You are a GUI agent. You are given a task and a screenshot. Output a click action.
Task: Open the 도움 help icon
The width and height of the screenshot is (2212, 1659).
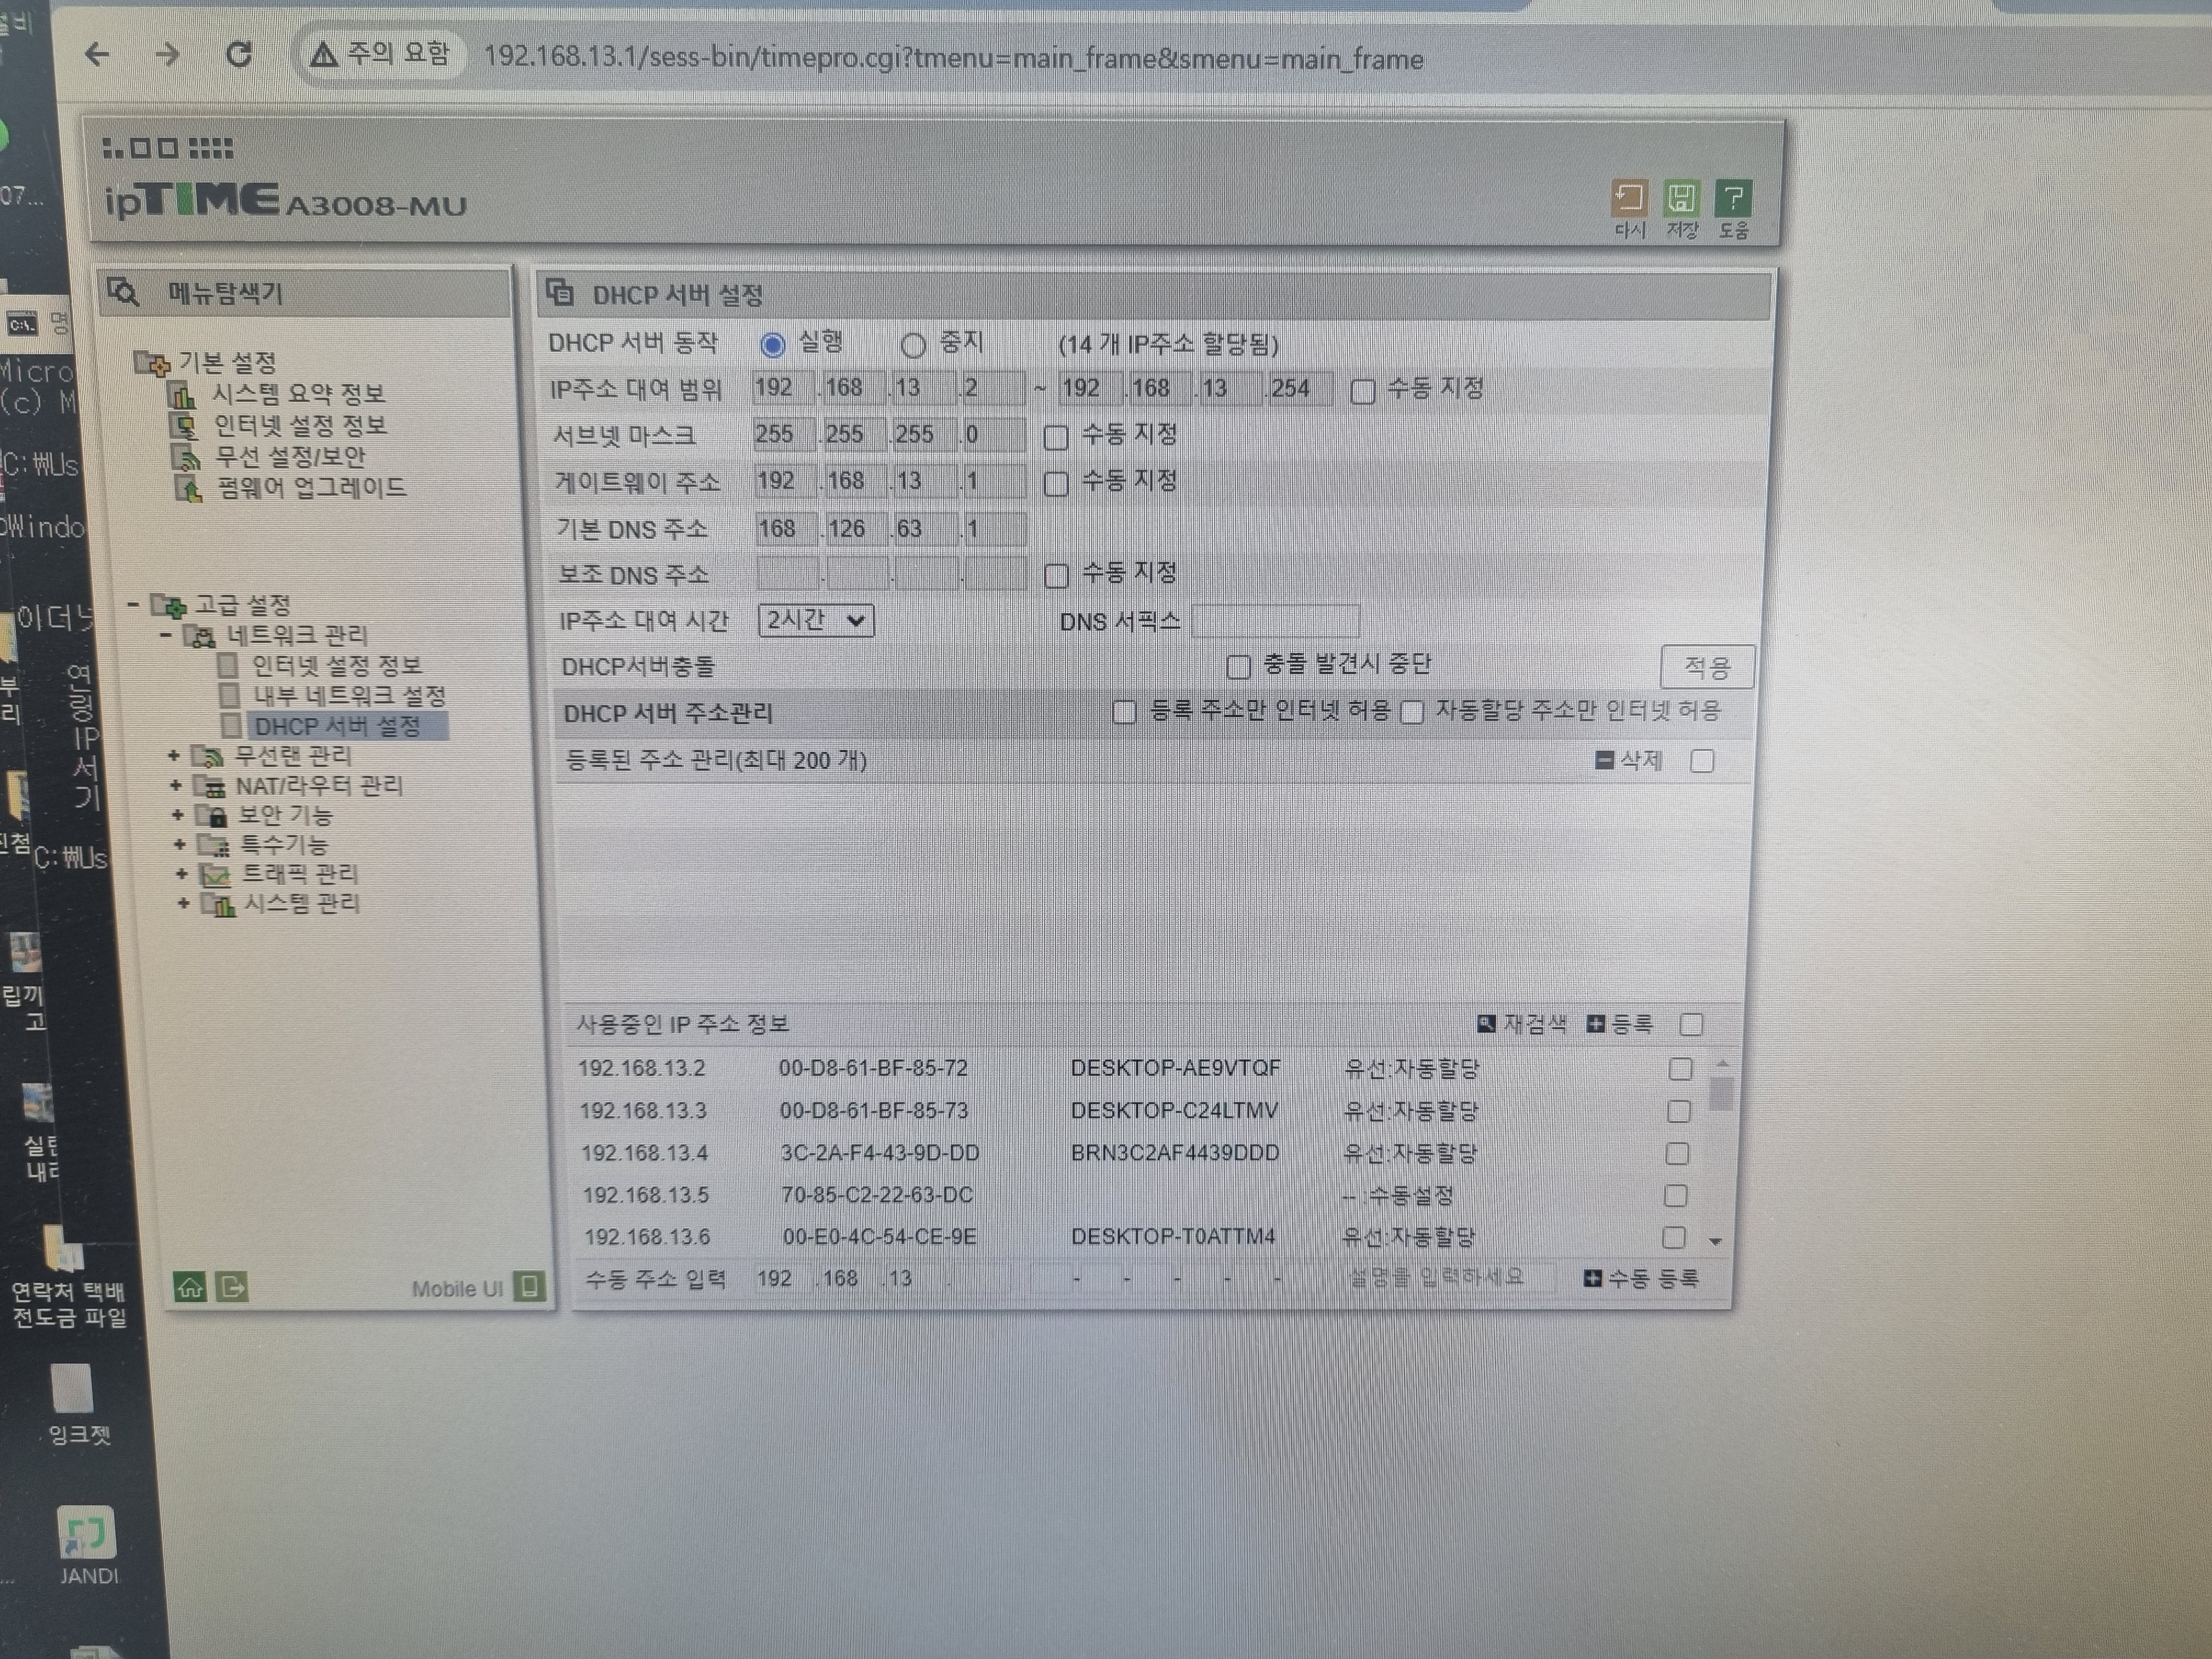(x=1733, y=198)
